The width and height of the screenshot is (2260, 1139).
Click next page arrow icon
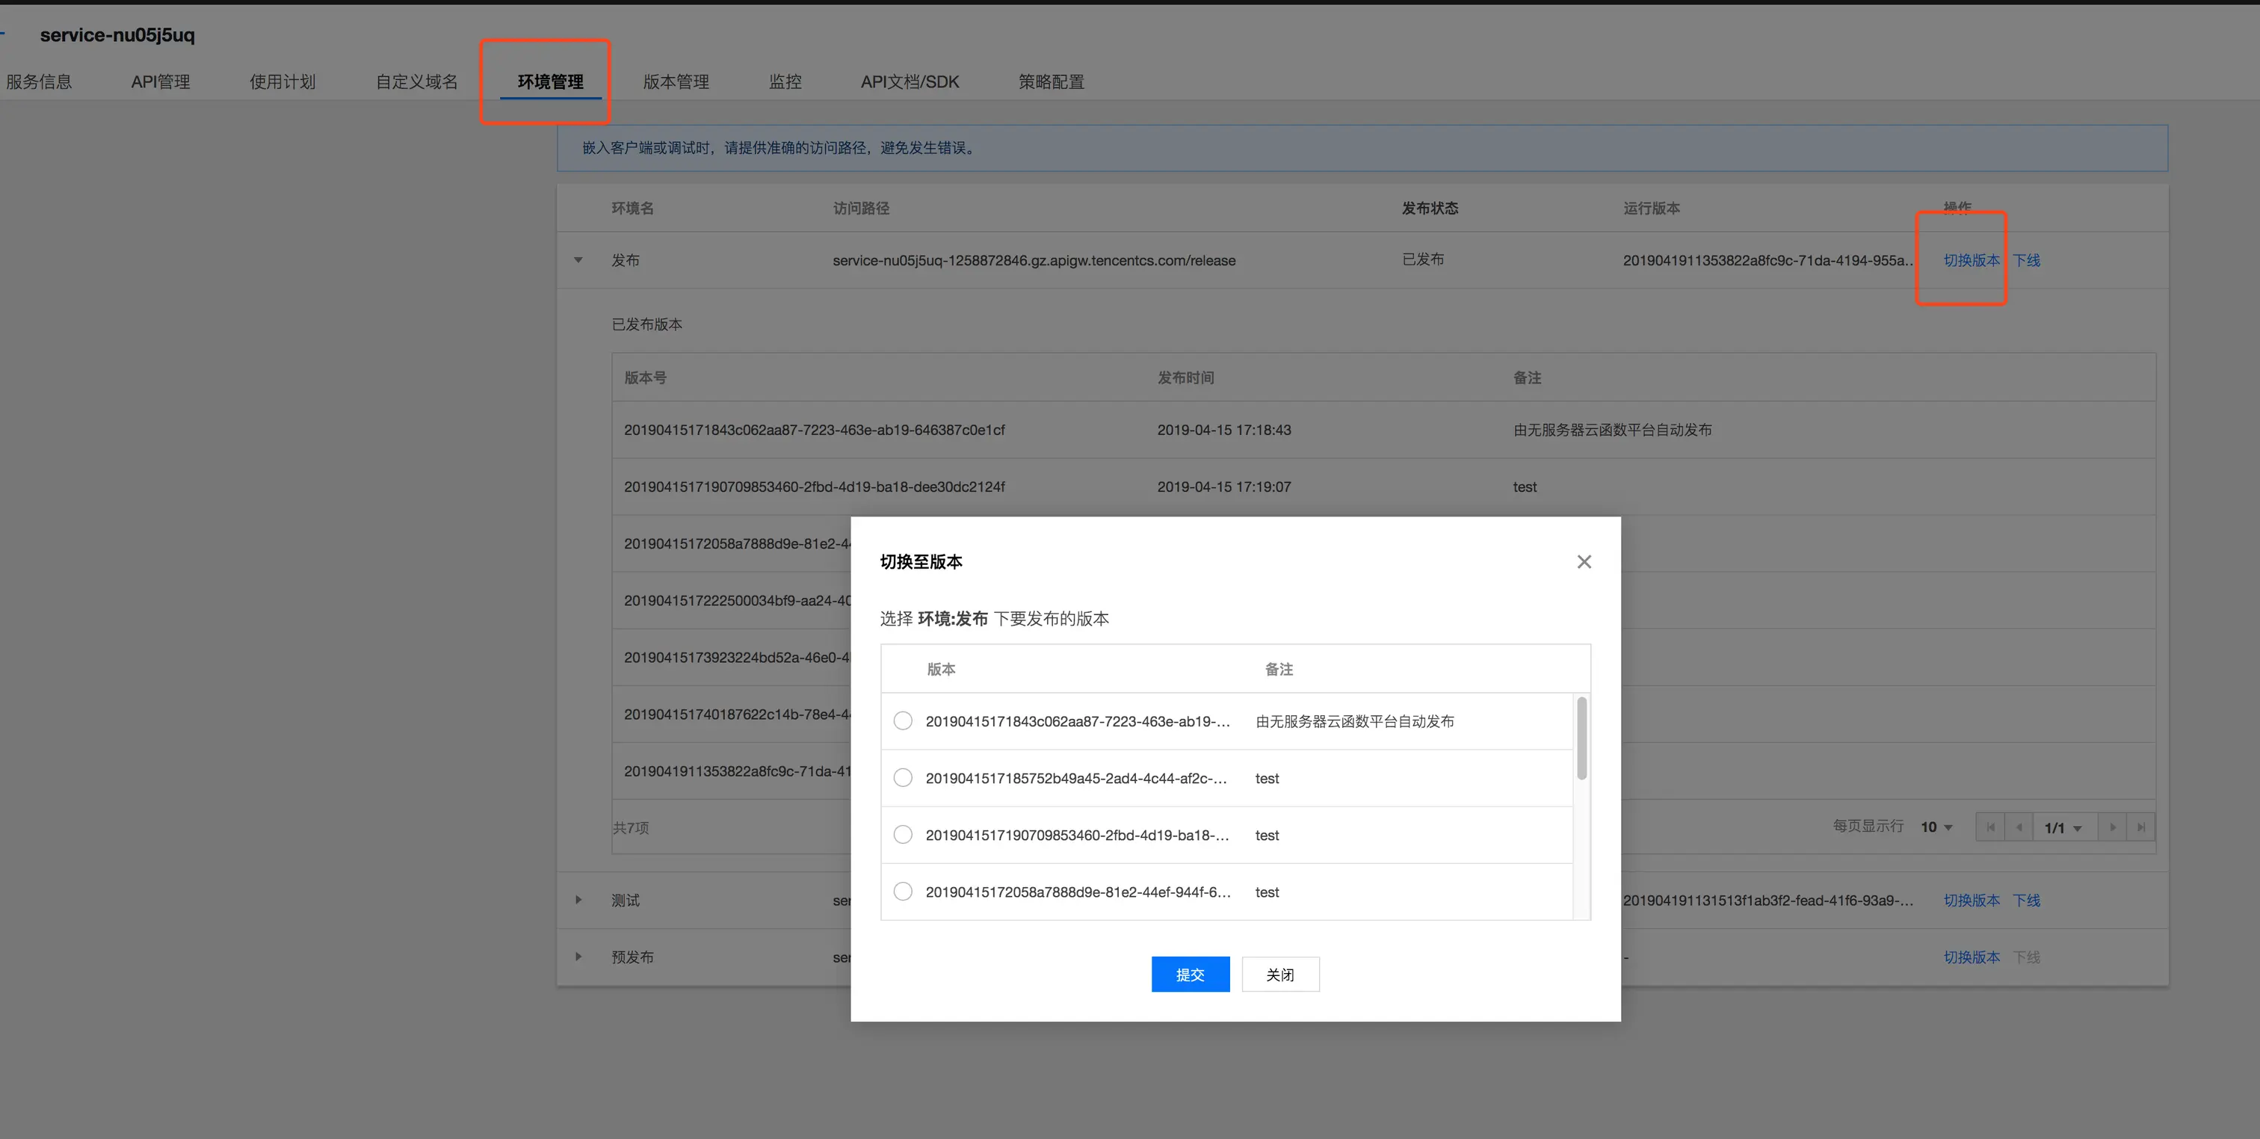pos(2112,827)
